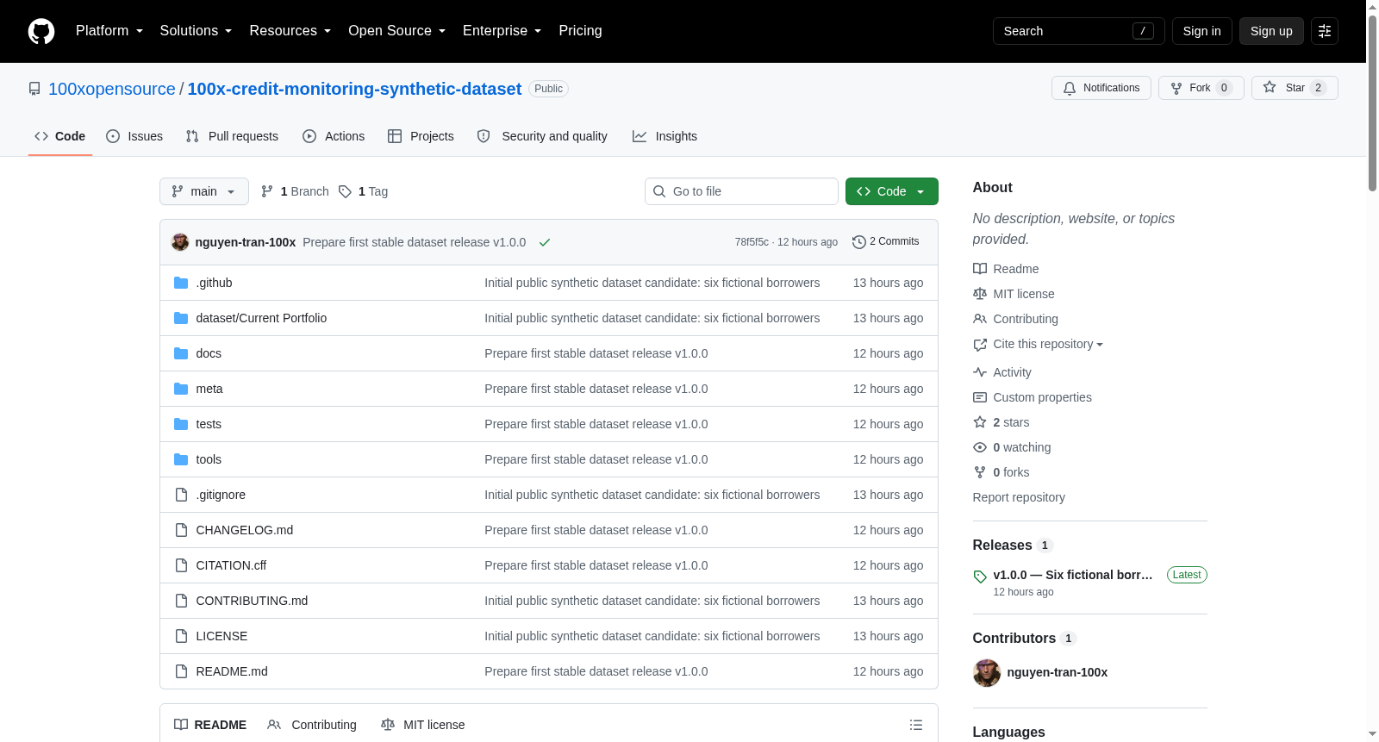Open the appearance settings icon in the header
Viewport: 1379px width, 742px height.
click(x=1325, y=31)
